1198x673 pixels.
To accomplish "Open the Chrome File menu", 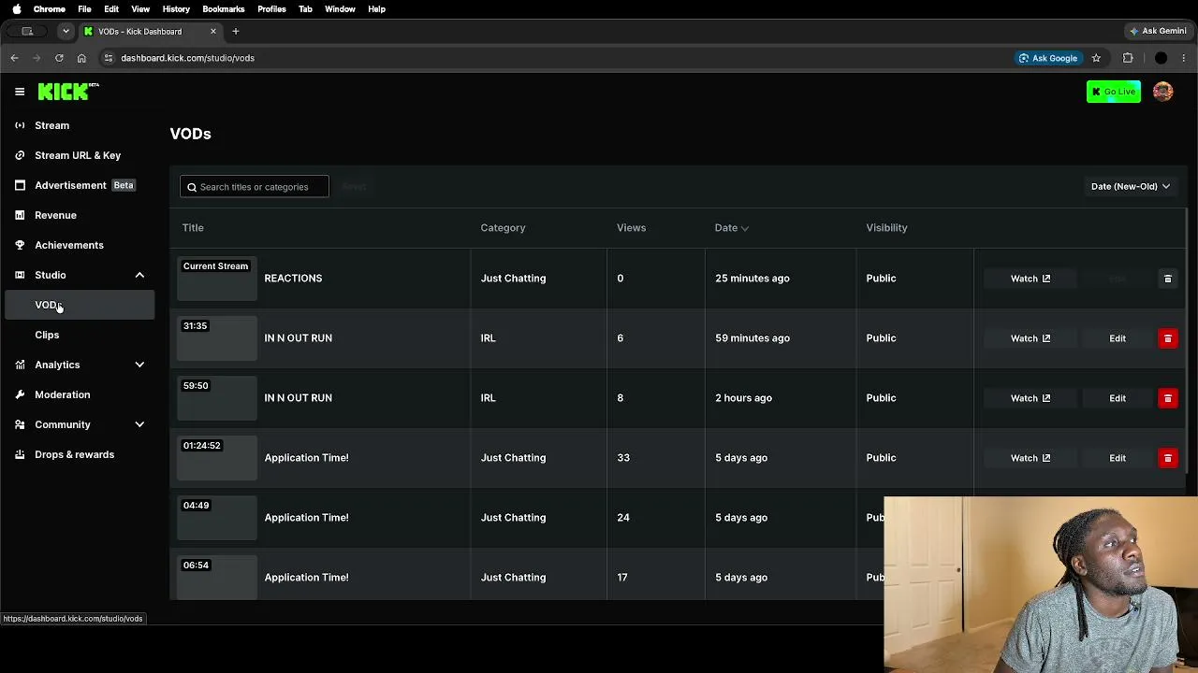I will point(84,9).
